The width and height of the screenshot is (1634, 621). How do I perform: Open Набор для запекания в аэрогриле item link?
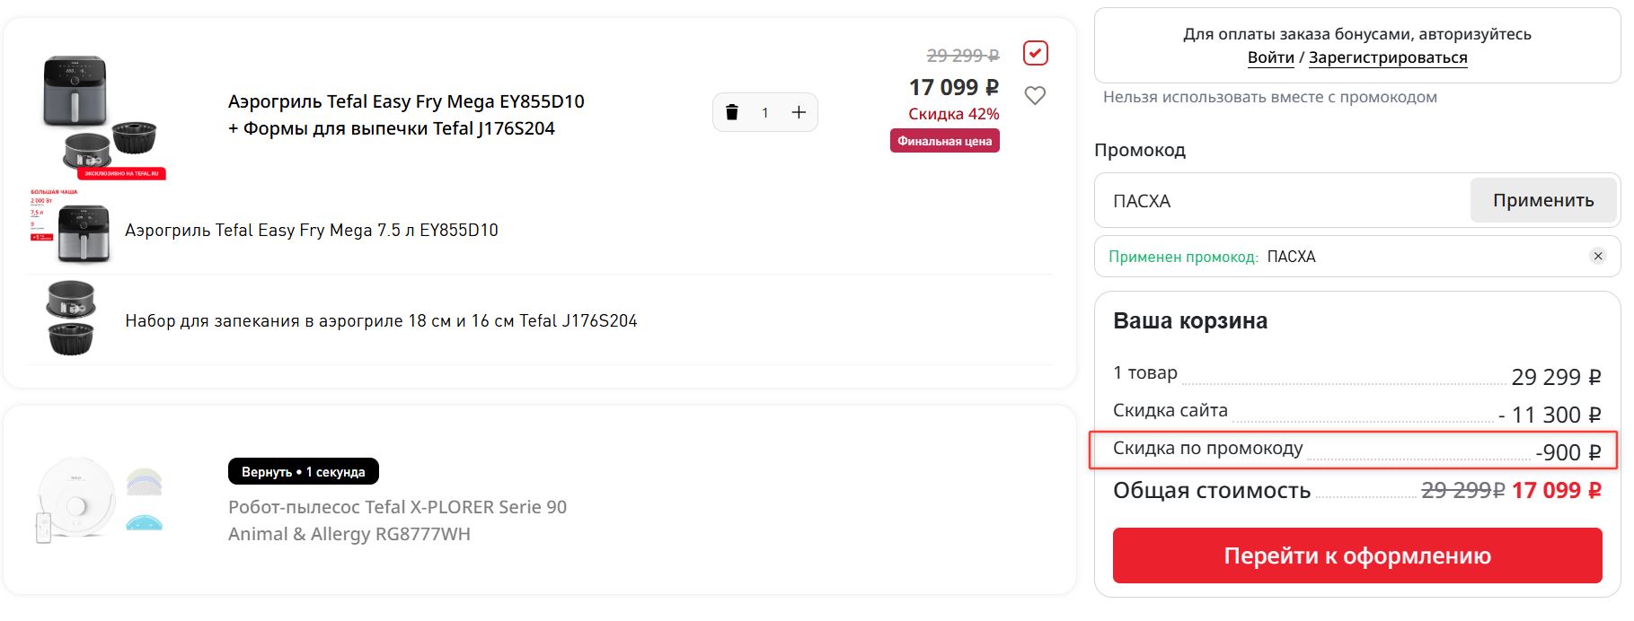click(381, 320)
